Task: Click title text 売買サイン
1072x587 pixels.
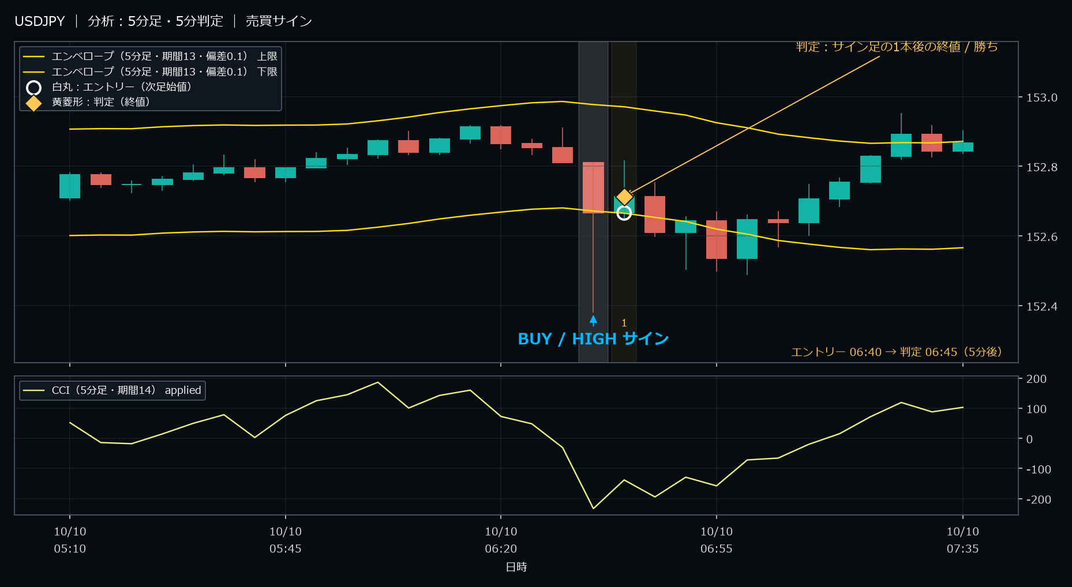Action: pos(279,21)
